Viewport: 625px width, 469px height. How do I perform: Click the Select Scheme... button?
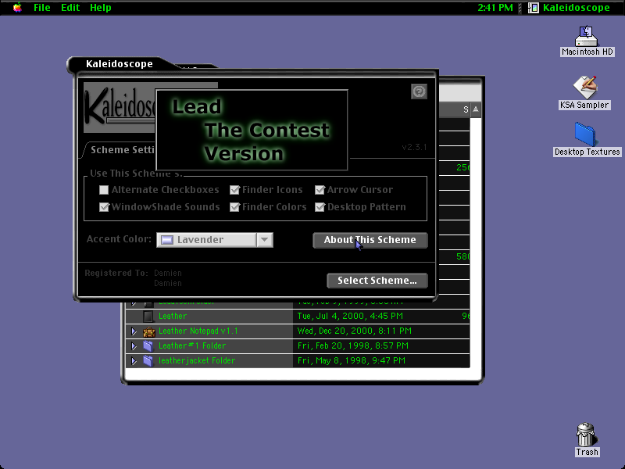(x=377, y=281)
